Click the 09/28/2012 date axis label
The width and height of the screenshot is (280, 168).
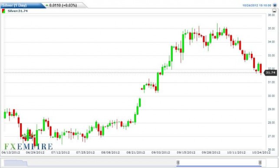[x=211, y=152]
